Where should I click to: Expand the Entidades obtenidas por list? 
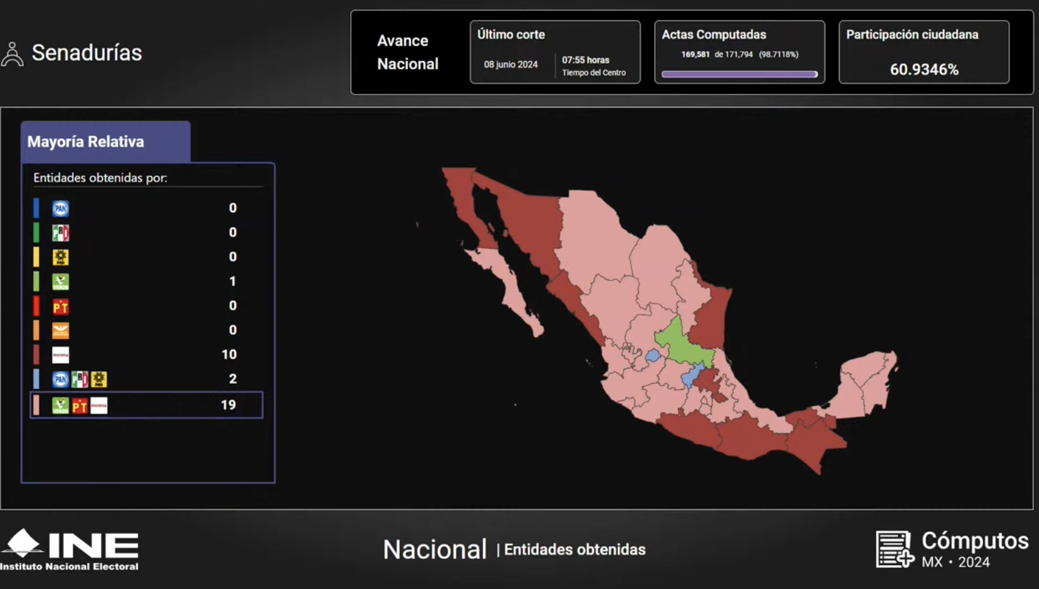click(x=100, y=177)
